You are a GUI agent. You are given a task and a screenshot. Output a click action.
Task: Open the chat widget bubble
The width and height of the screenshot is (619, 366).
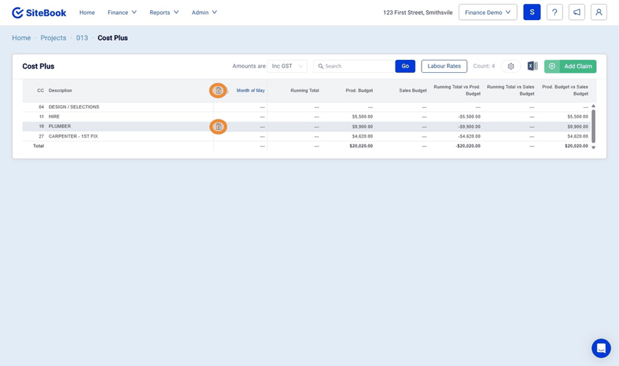pyautogui.click(x=601, y=348)
